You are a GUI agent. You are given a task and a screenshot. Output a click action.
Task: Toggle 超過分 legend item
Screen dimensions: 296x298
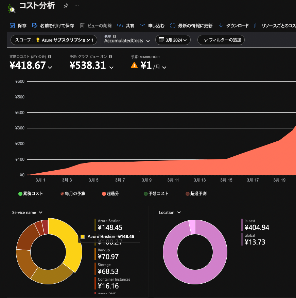(x=110, y=194)
